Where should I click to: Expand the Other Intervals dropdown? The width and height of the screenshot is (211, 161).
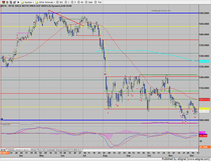54,2
